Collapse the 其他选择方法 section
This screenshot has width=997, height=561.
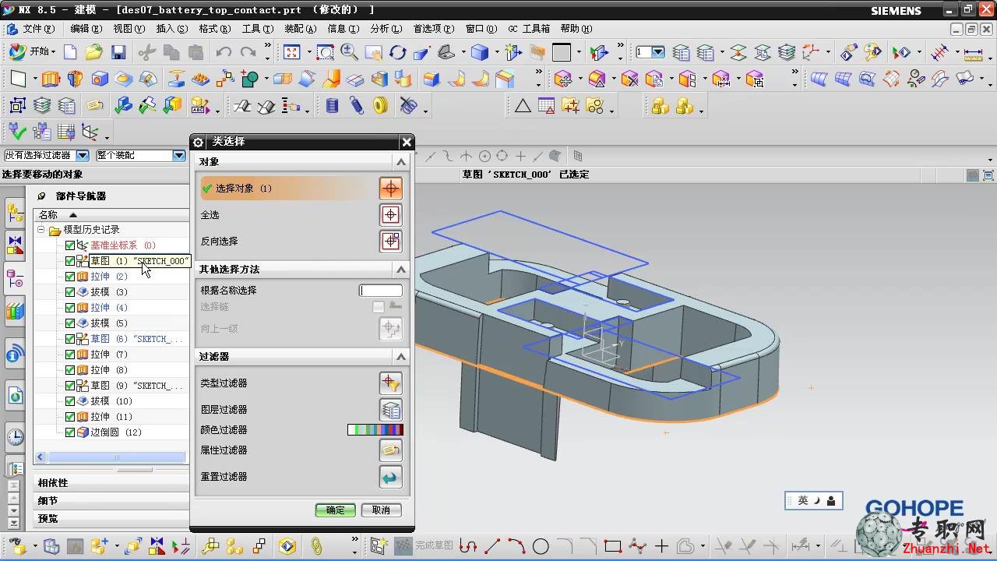point(401,269)
